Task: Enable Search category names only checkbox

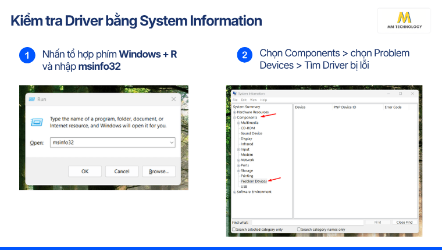Action: pos(299,230)
